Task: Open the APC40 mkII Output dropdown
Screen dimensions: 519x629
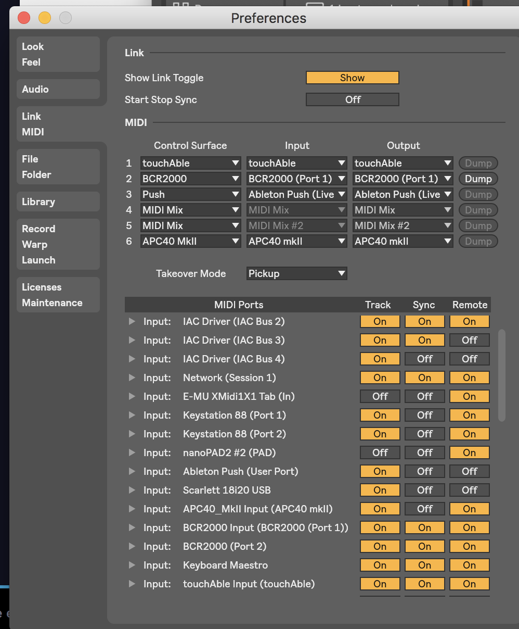Action: pos(403,241)
